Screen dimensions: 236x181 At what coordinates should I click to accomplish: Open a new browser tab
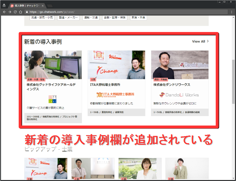click(x=50, y=6)
